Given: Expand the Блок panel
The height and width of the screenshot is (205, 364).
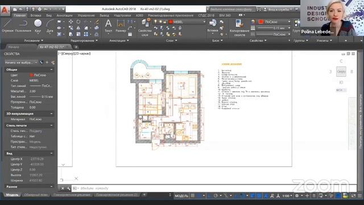Looking at the screenshot, I should coord(217,40).
